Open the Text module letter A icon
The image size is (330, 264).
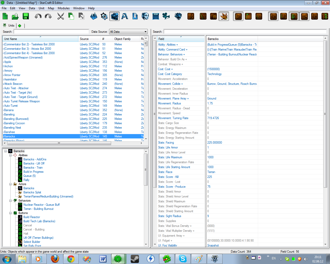(125, 16)
